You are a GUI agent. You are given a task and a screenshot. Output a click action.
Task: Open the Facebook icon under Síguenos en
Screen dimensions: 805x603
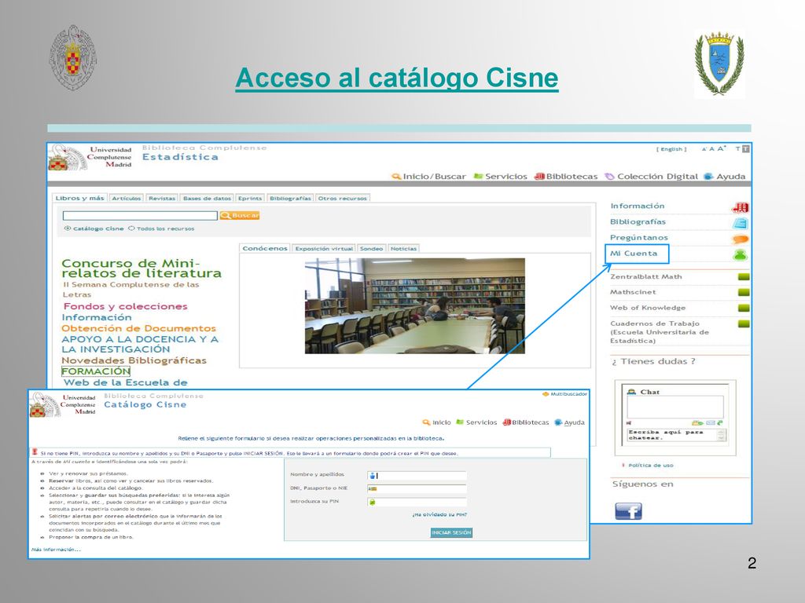tap(628, 510)
